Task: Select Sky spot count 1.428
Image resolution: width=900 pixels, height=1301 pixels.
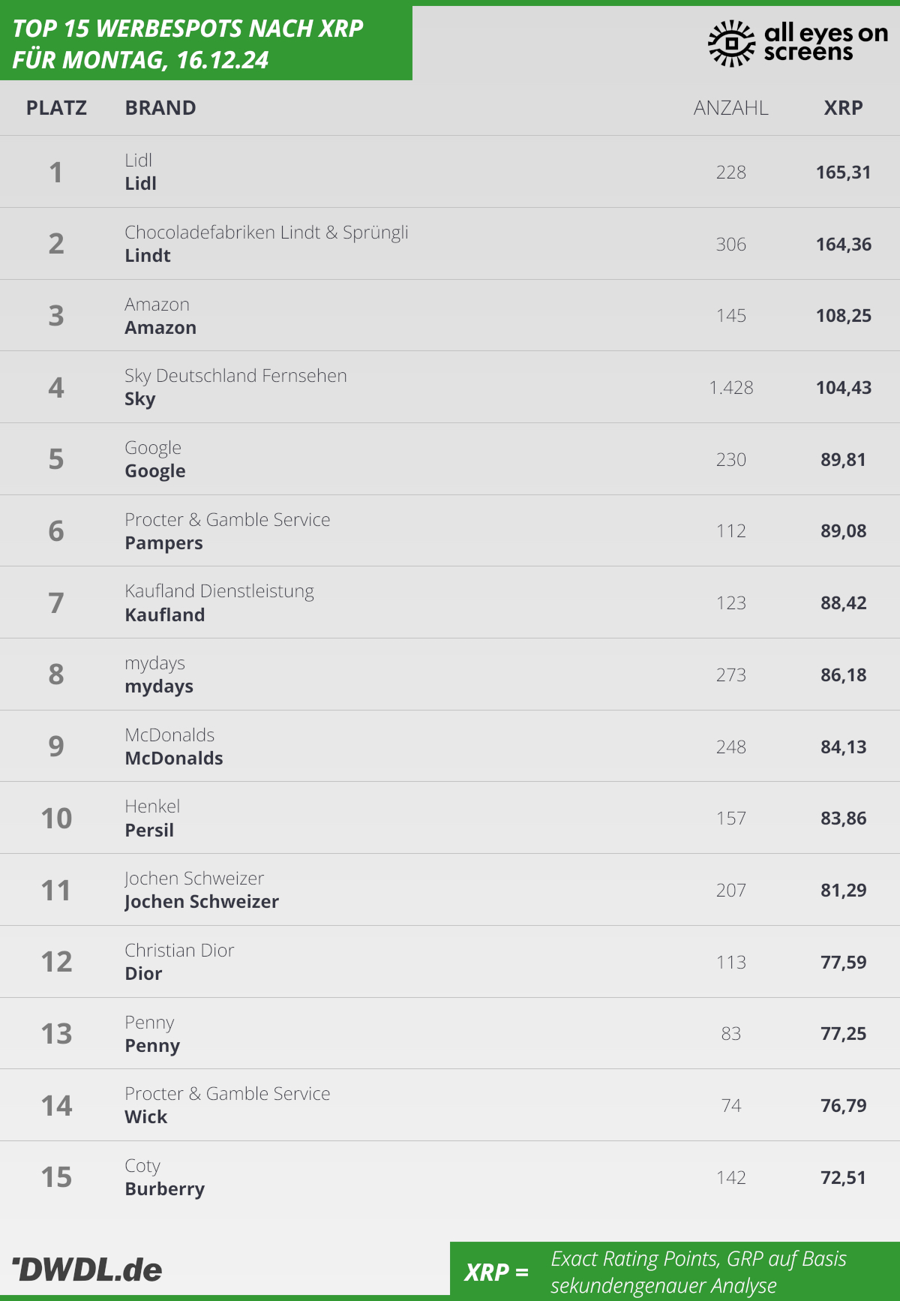Action: pos(731,388)
